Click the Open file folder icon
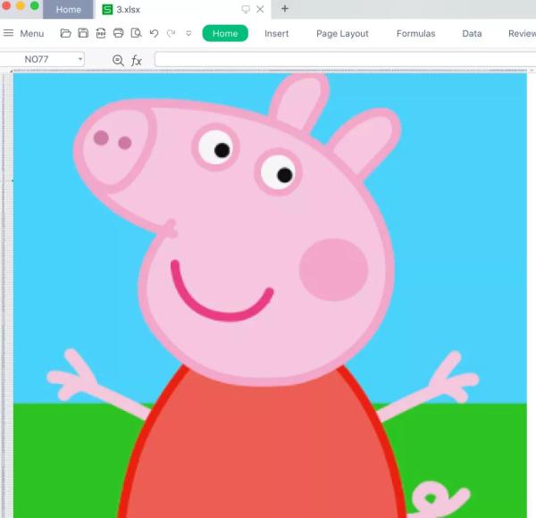The width and height of the screenshot is (536, 518). (x=65, y=33)
